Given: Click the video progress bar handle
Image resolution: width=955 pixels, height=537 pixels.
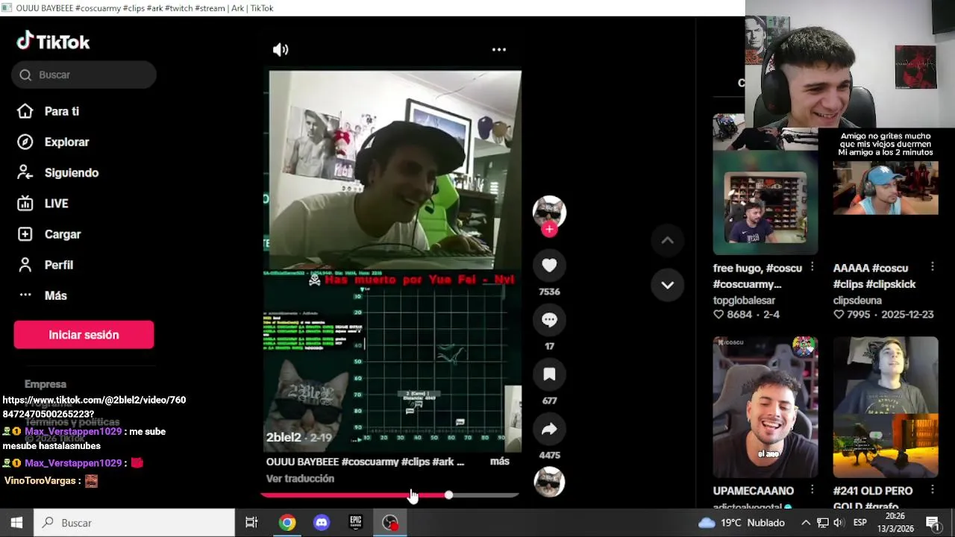Looking at the screenshot, I should [x=448, y=495].
